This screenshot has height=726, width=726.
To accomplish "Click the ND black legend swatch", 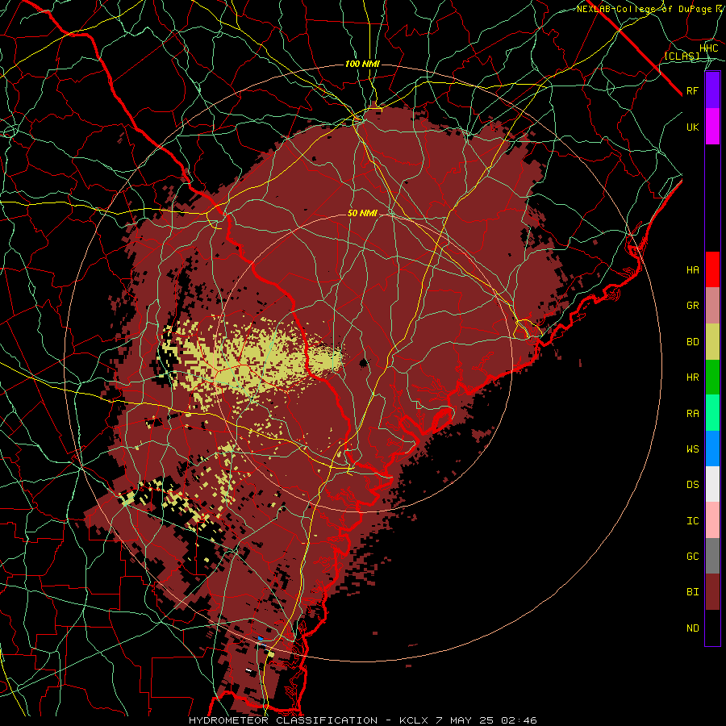I will coord(712,628).
